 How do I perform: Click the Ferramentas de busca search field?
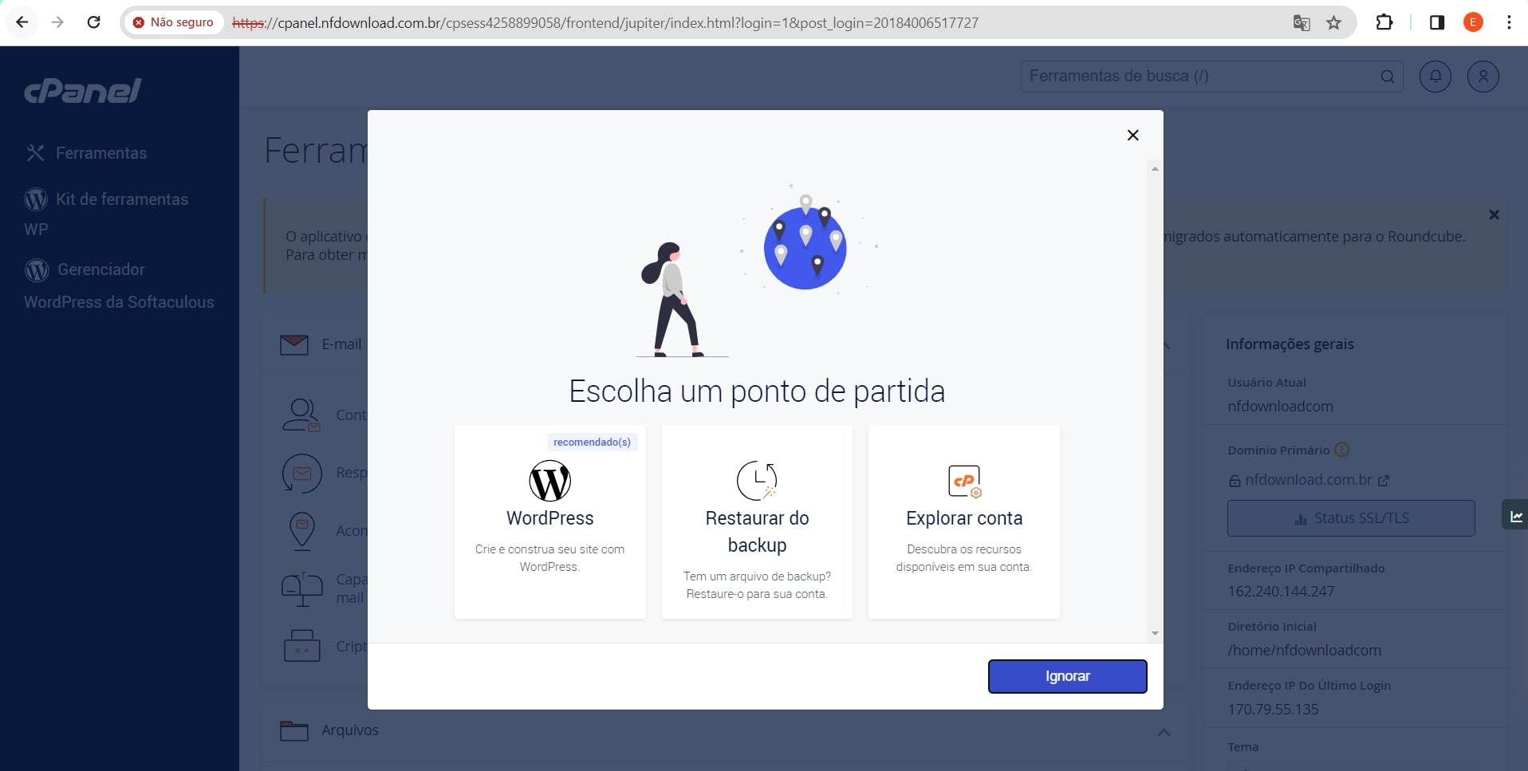pyautogui.click(x=1196, y=76)
